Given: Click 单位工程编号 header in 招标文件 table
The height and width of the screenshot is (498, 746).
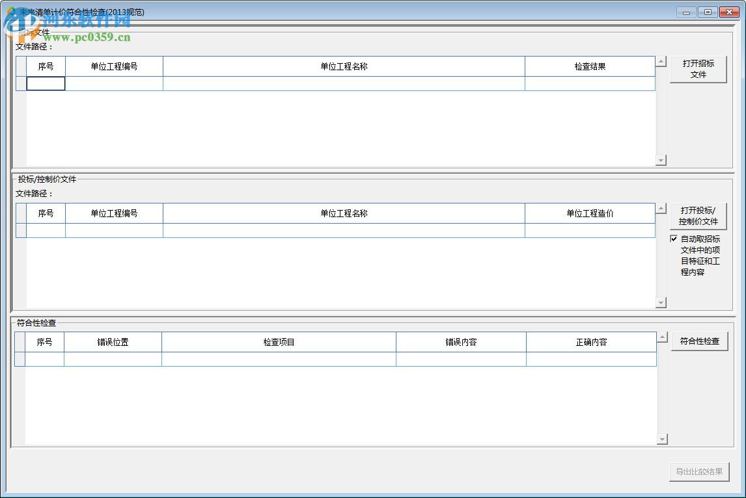Looking at the screenshot, I should point(114,66).
